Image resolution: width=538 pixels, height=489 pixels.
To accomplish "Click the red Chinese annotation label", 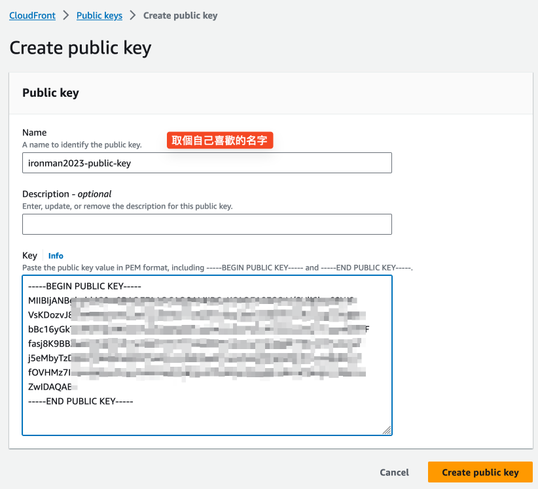I will click(x=219, y=140).
